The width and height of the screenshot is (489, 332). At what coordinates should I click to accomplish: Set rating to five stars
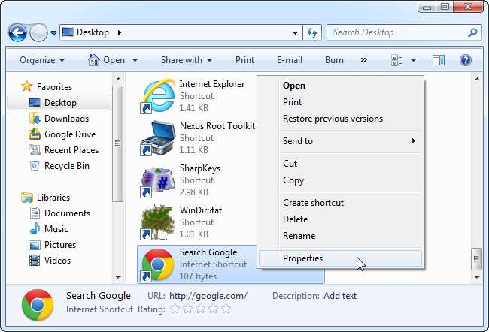226,309
